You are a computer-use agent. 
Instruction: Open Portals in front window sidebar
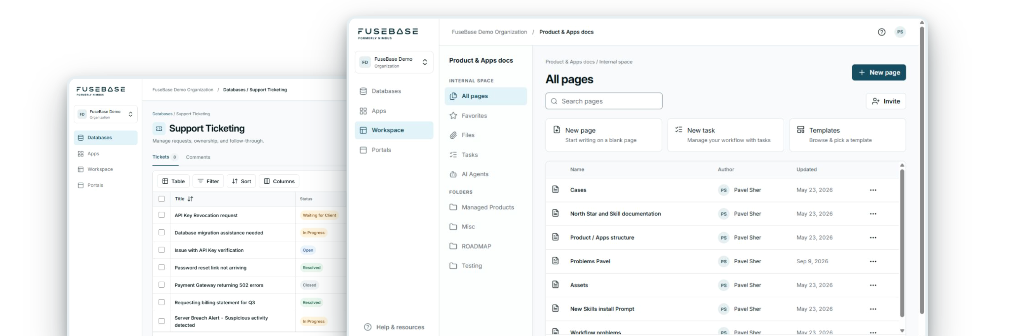point(394,150)
